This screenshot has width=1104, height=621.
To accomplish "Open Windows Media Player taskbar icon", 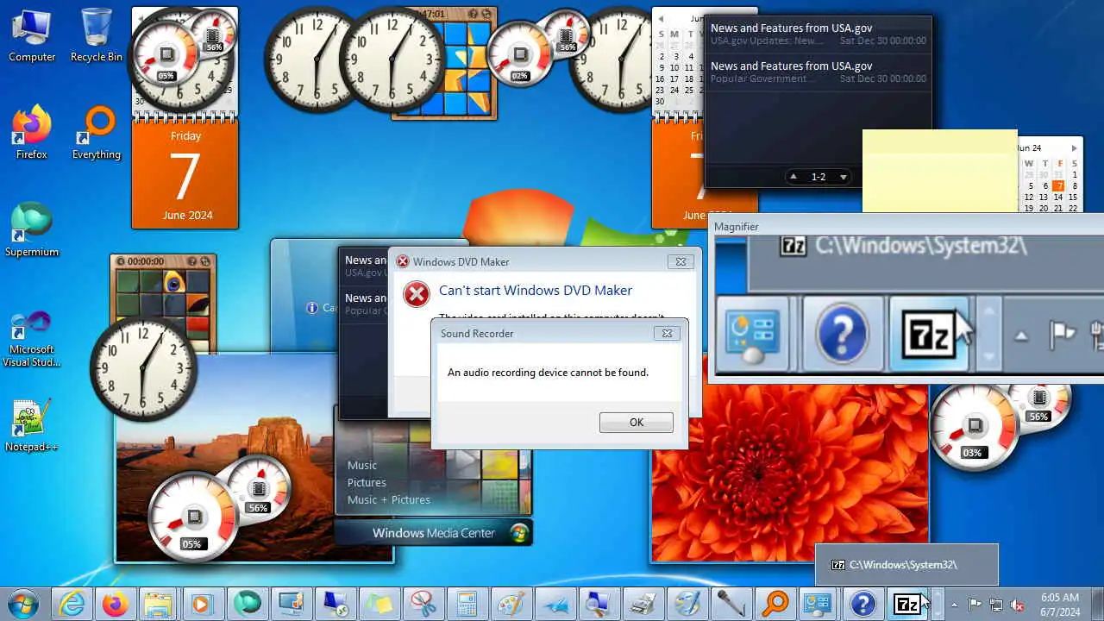I will pyautogui.click(x=203, y=604).
